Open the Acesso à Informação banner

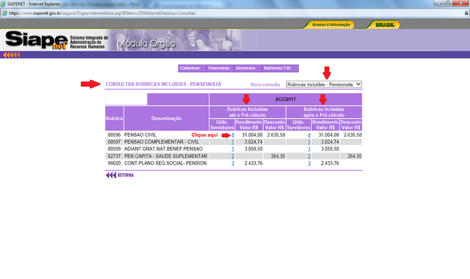coord(331,25)
